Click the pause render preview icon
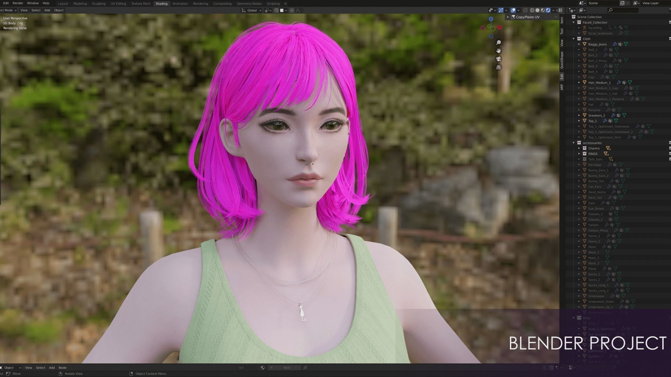The width and height of the screenshot is (671, 377). point(560,10)
